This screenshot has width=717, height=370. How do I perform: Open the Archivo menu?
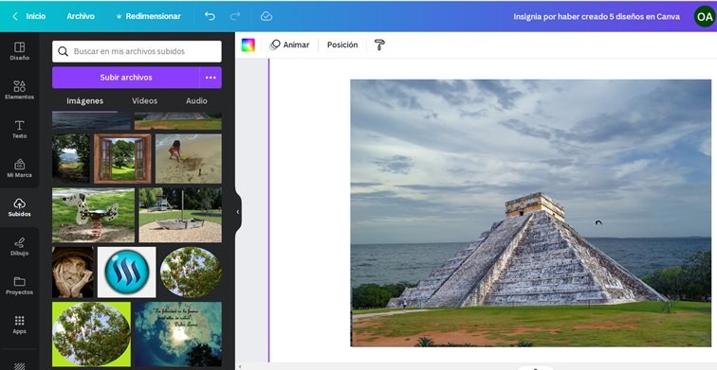point(81,16)
